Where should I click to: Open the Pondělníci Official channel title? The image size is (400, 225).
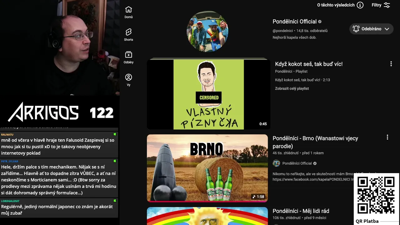tap(294, 22)
